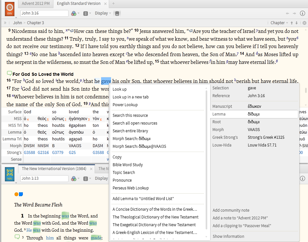Click the note icon beside For God So Loved heading
Viewport: 308px width, 242px height.
coord(9,74)
